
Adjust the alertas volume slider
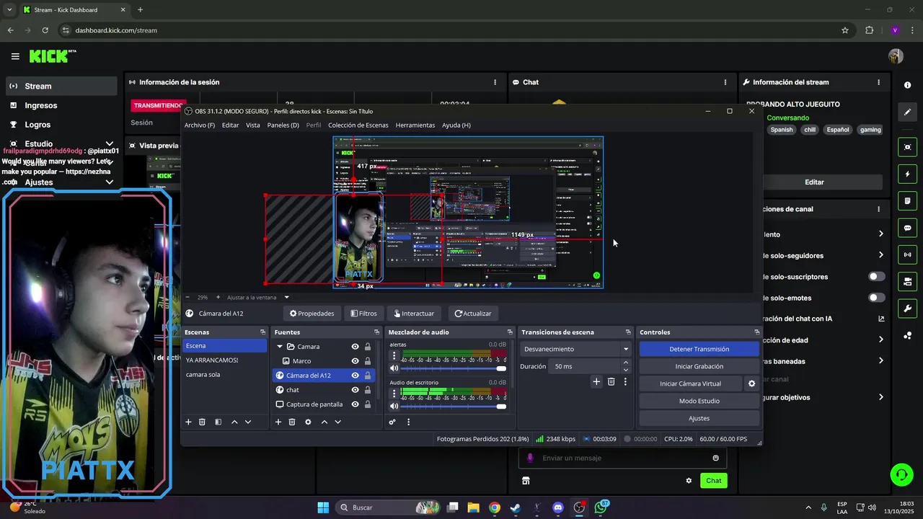[x=453, y=369]
